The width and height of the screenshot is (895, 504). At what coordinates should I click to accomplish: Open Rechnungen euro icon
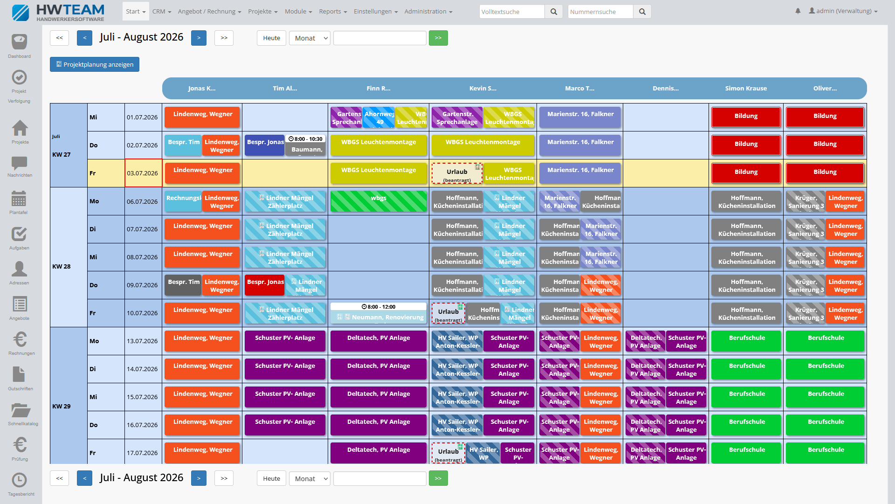(20, 339)
